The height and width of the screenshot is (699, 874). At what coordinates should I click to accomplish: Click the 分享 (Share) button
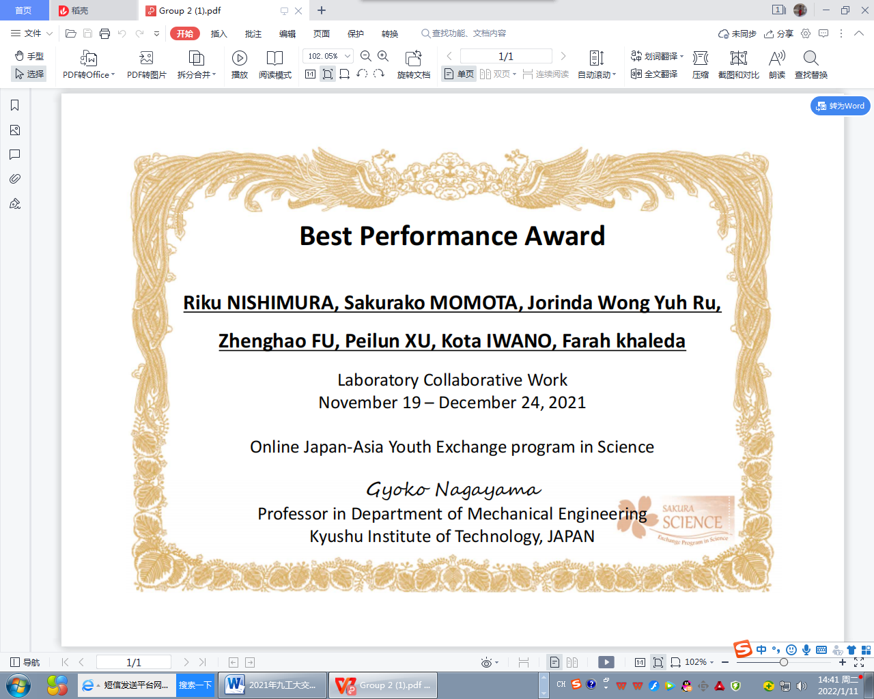[778, 33]
